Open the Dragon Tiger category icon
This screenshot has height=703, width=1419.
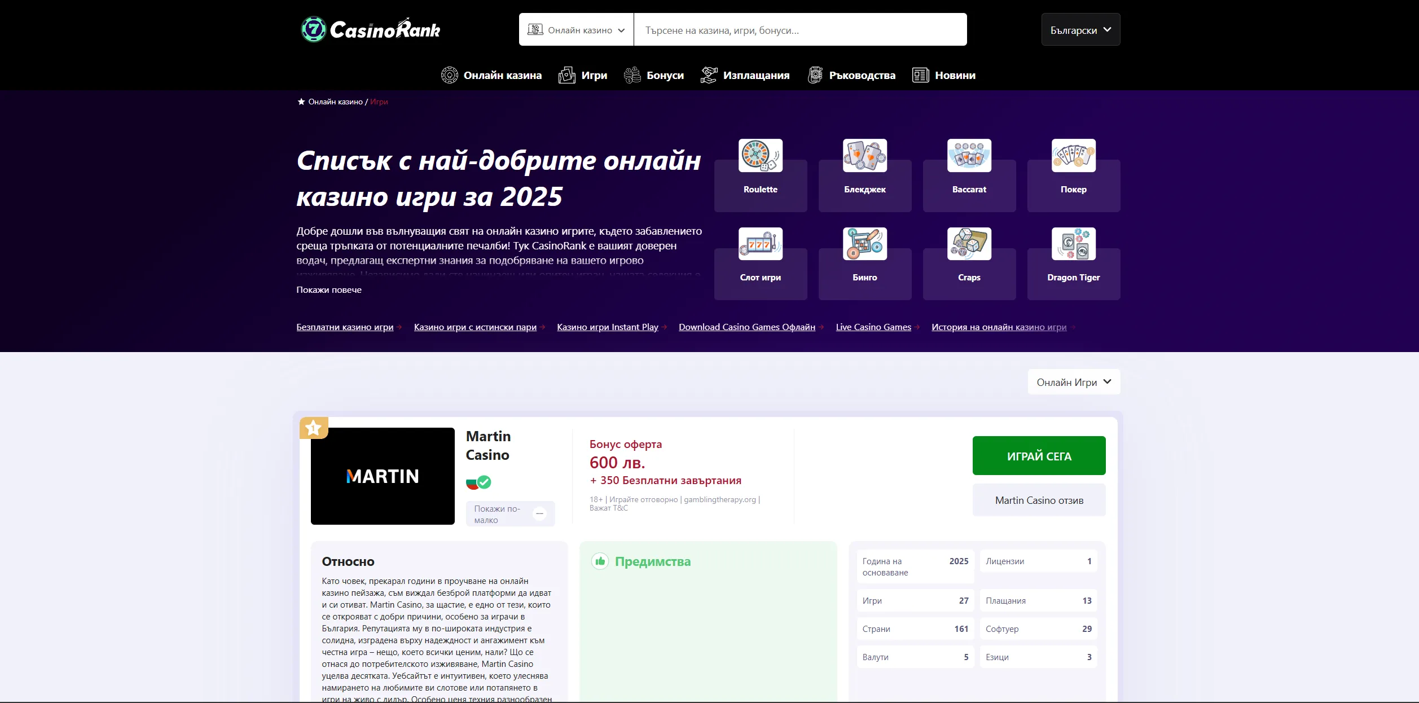pos(1073,244)
